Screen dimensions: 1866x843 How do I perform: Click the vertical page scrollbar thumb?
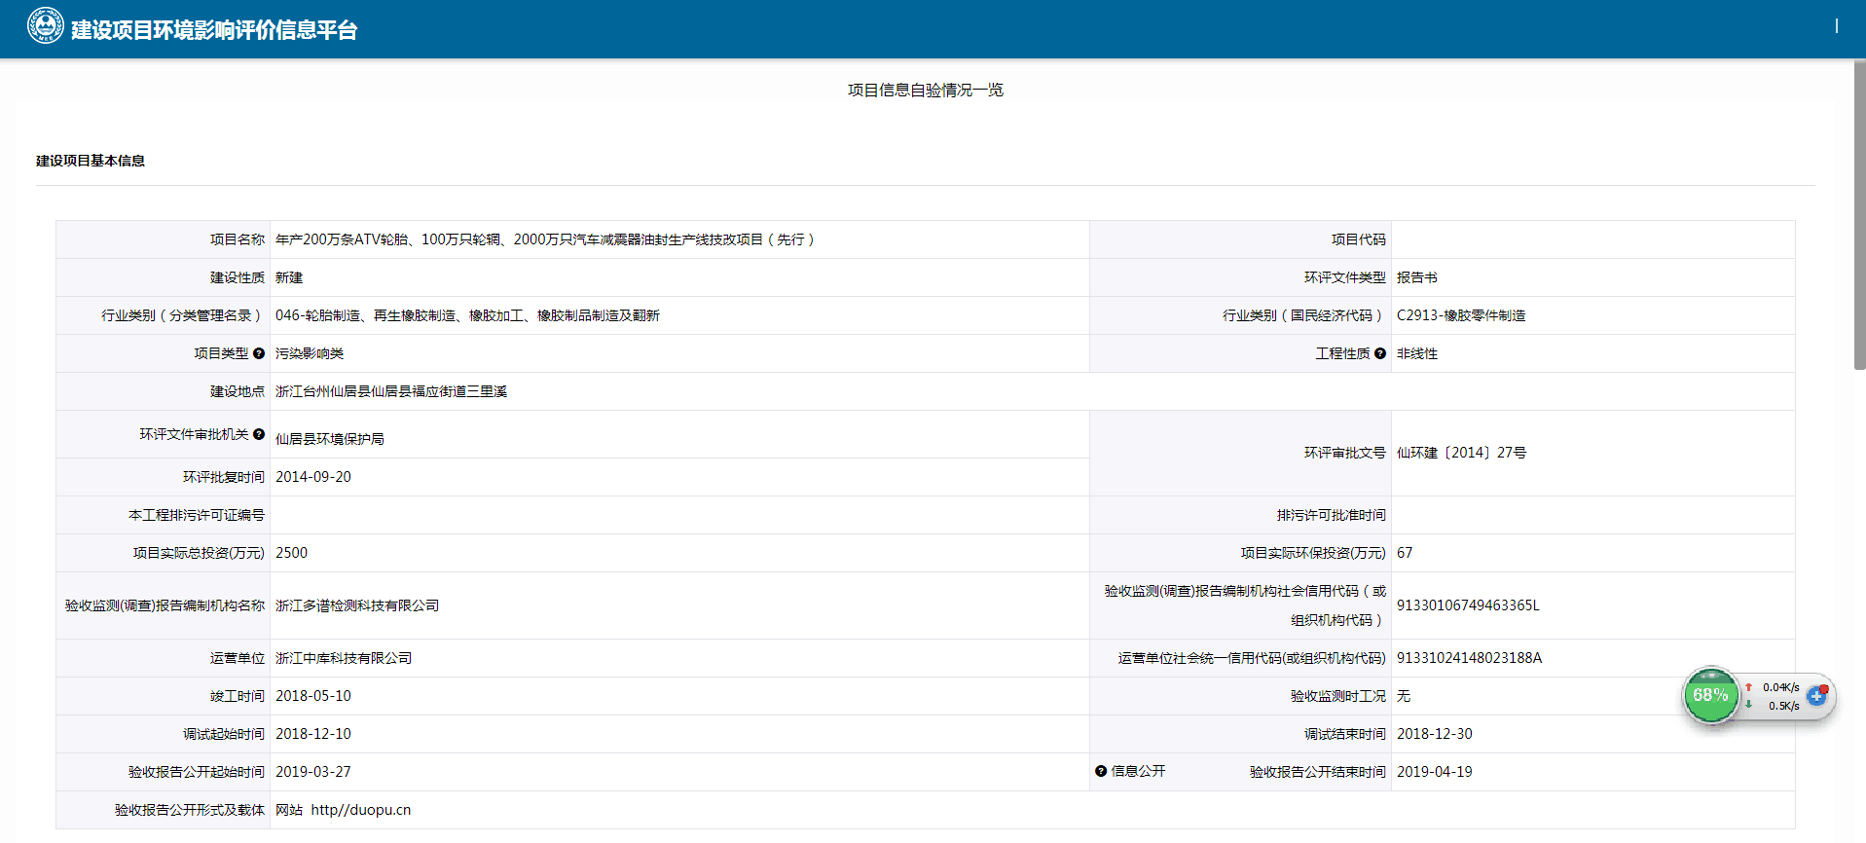(1859, 214)
